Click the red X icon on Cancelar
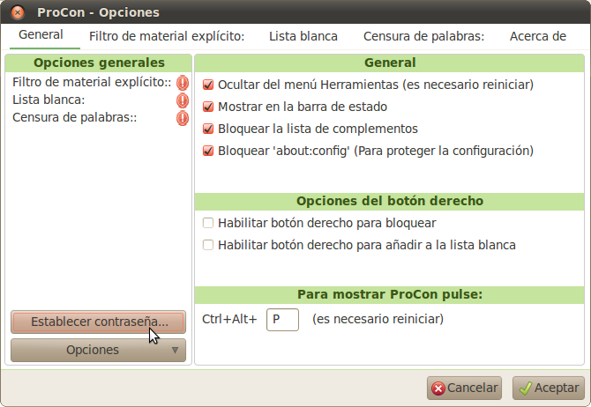Image resolution: width=591 pixels, height=407 pixels. [x=438, y=388]
